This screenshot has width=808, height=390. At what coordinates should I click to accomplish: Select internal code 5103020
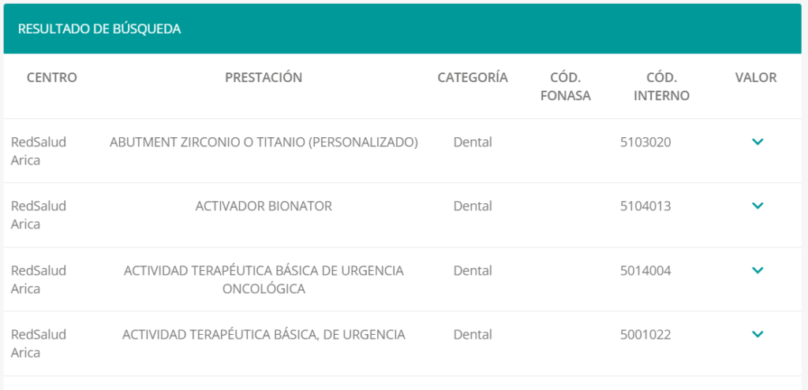(645, 142)
